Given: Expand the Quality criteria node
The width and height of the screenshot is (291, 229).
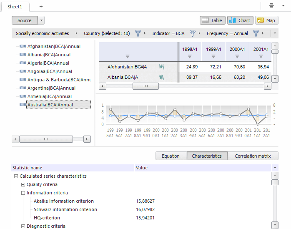Looking at the screenshot, I should [23, 184].
